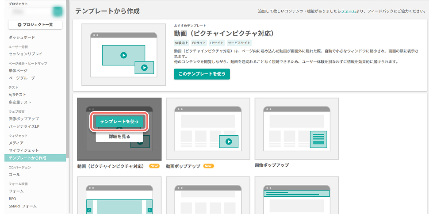429x214 pixels.
Task: Open 多変量テスト in the sidebar
Action: click(20, 102)
